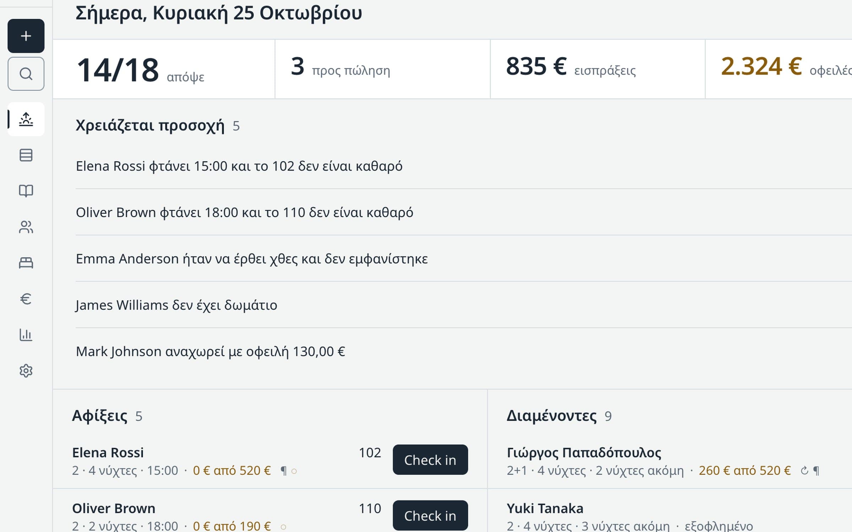This screenshot has width=852, height=532.
Task: Click the small circle icon on Oliver Brown's row
Action: (283, 527)
